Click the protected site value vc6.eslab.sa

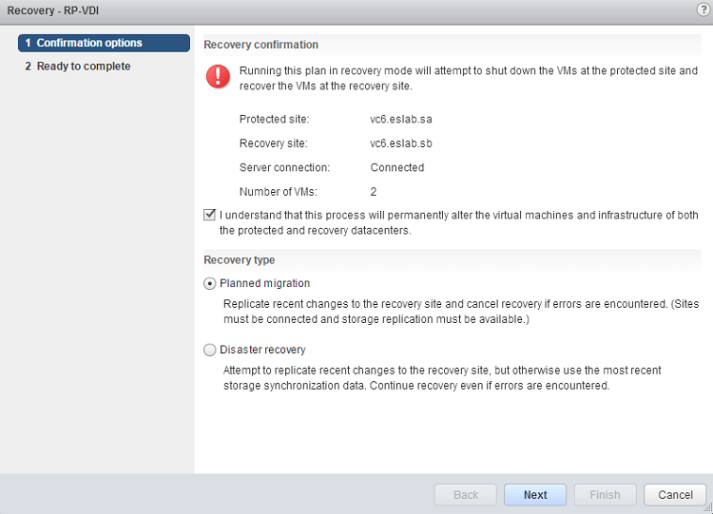401,120
